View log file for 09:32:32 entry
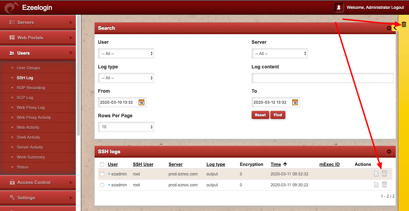Viewport: 409px width, 211px height. 376,174
